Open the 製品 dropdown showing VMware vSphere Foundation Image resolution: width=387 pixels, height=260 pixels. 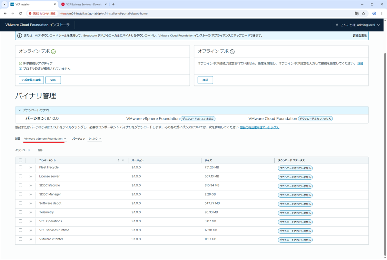[45, 139]
